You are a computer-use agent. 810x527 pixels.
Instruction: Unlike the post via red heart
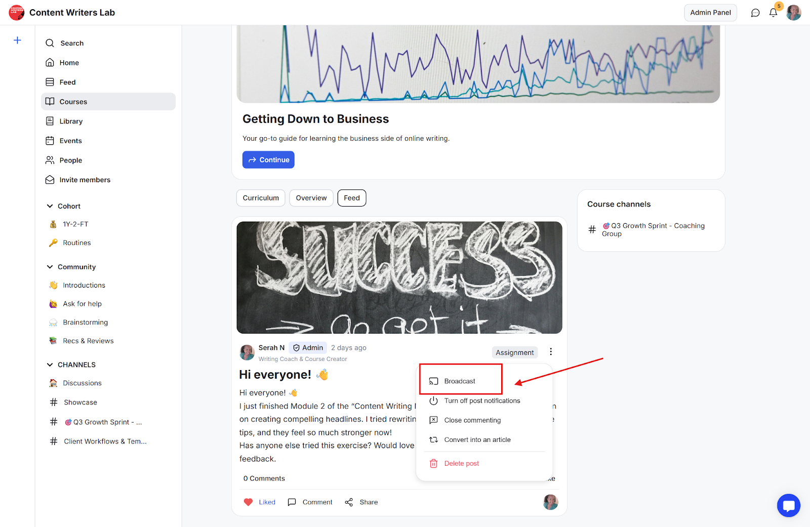pos(248,502)
